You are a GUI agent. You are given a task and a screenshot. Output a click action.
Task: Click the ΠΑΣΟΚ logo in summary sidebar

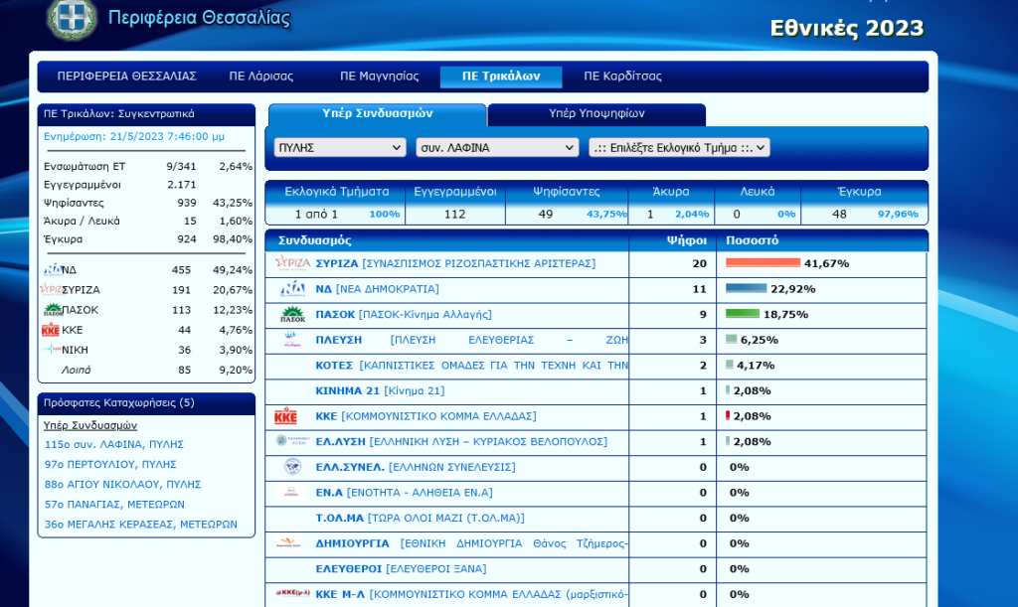pos(53,309)
